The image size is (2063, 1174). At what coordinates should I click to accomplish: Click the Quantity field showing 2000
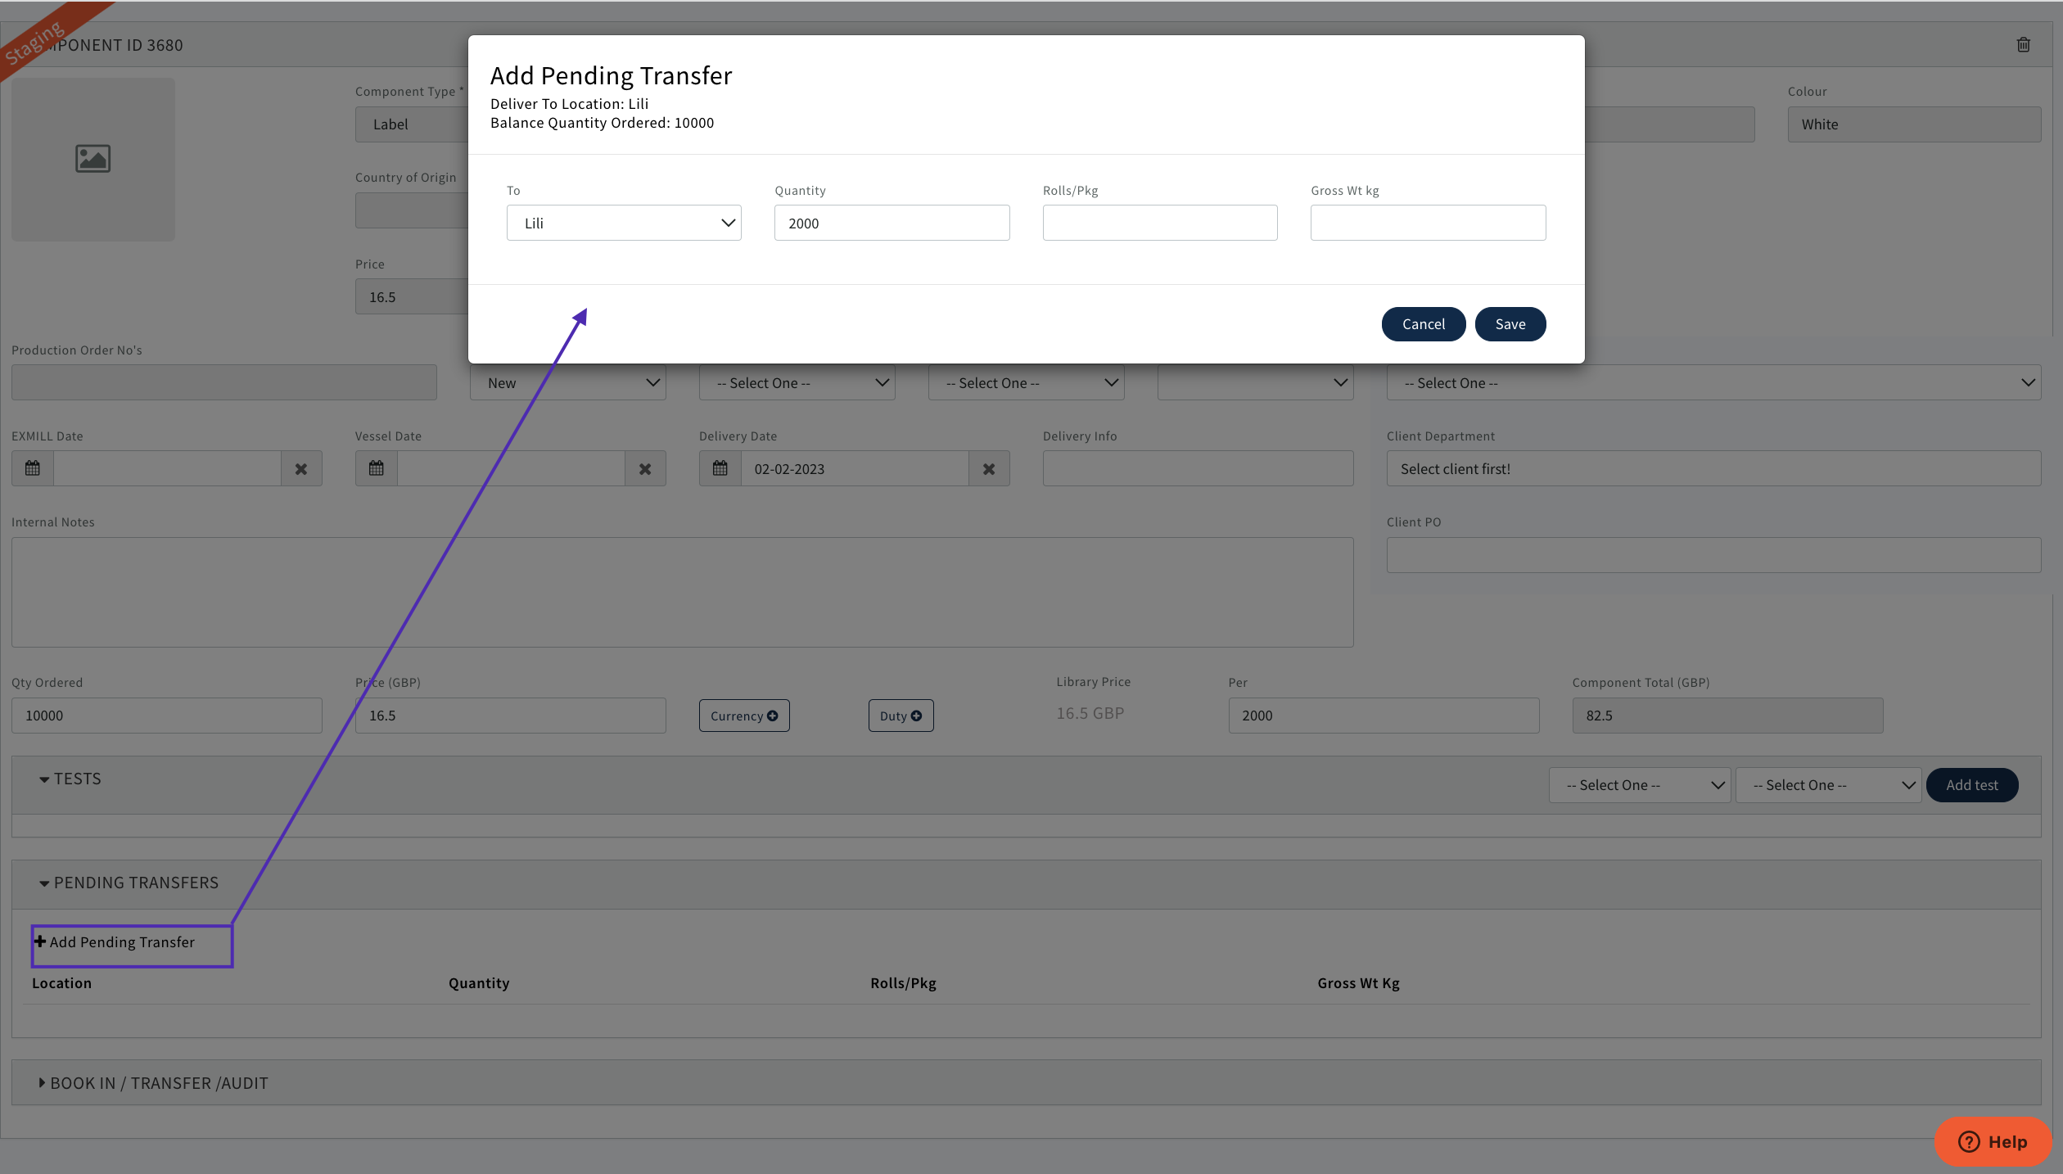(x=892, y=222)
